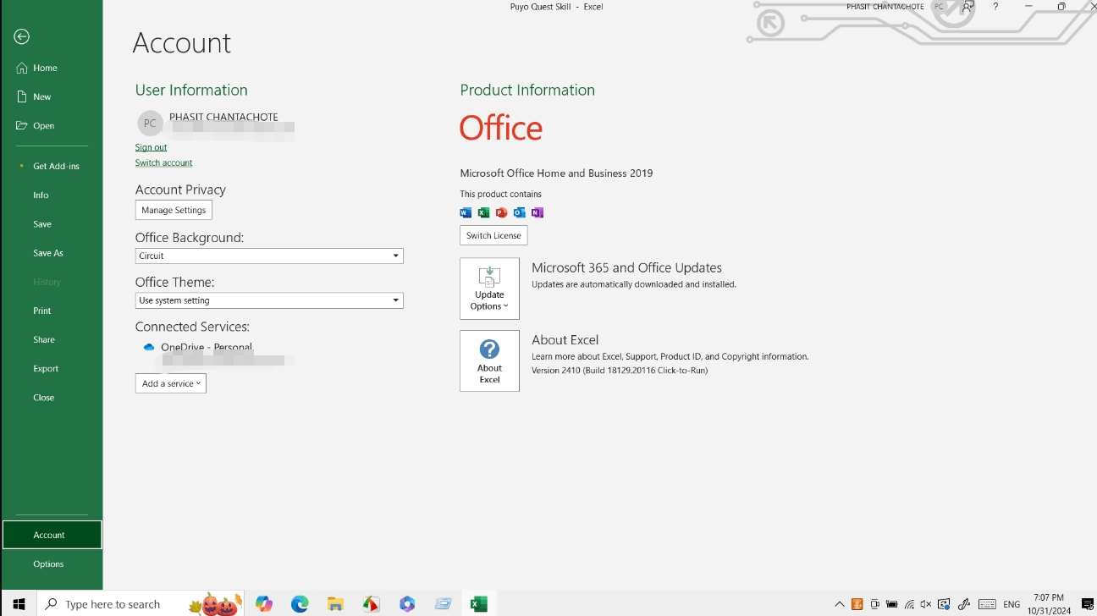Mute audio via the taskbar speaker icon
1097x616 pixels.
tap(925, 604)
